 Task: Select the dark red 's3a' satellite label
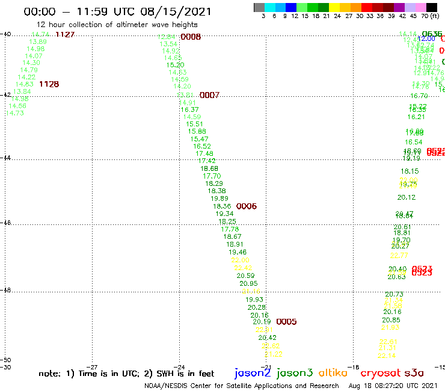tap(414, 373)
